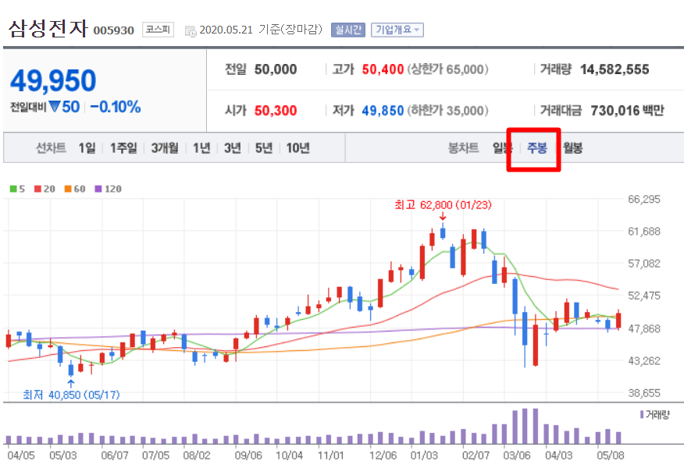Click the 66,295 price axis label
This screenshot has width=684, height=475.
pyautogui.click(x=644, y=199)
